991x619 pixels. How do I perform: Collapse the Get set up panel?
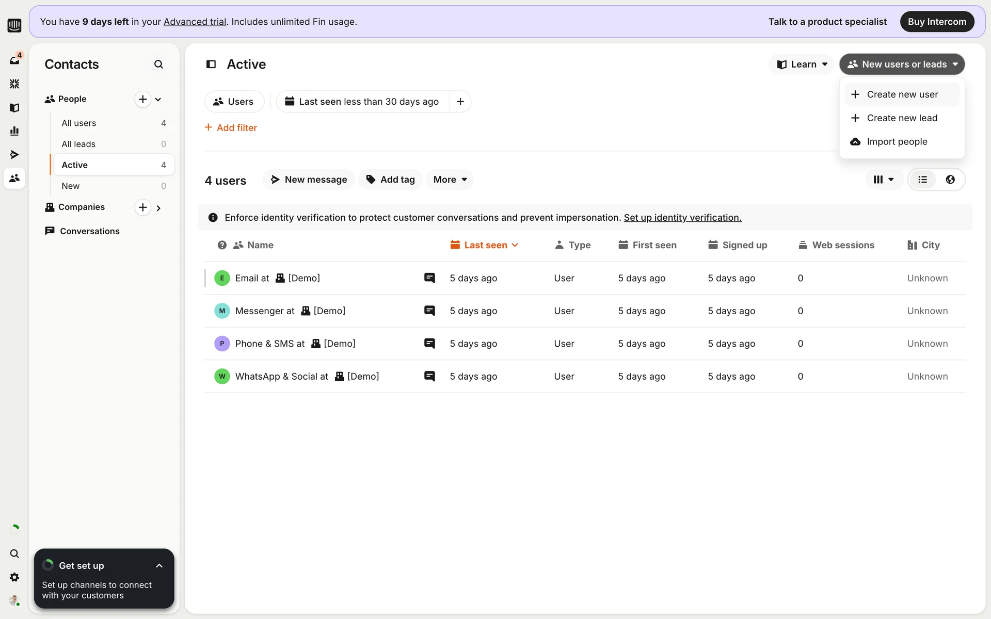click(159, 566)
